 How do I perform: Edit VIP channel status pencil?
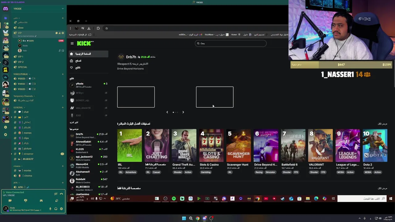pos(35,36)
